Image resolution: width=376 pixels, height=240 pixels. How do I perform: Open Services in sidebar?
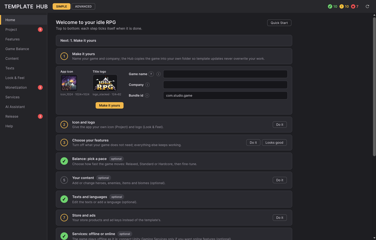tap(24, 97)
